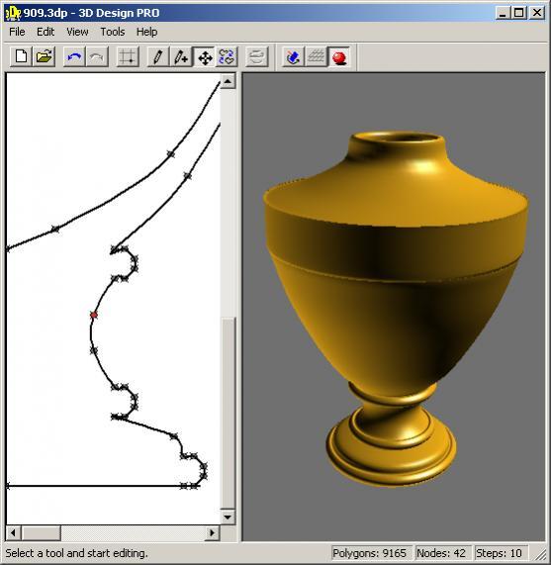
Task: Click the horizontal scroll-left arrow
Action: coord(14,532)
